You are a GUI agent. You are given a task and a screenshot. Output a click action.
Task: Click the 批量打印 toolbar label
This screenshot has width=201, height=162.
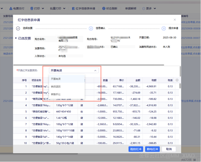56,9
